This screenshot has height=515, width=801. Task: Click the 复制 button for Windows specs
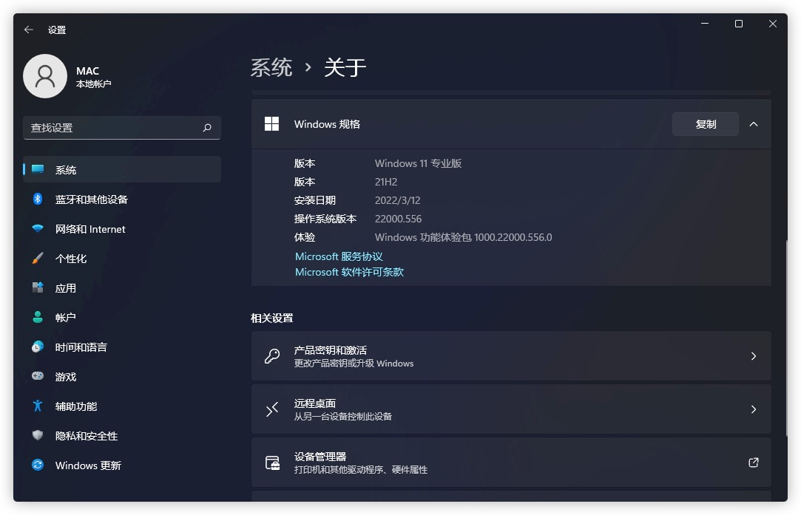[706, 124]
